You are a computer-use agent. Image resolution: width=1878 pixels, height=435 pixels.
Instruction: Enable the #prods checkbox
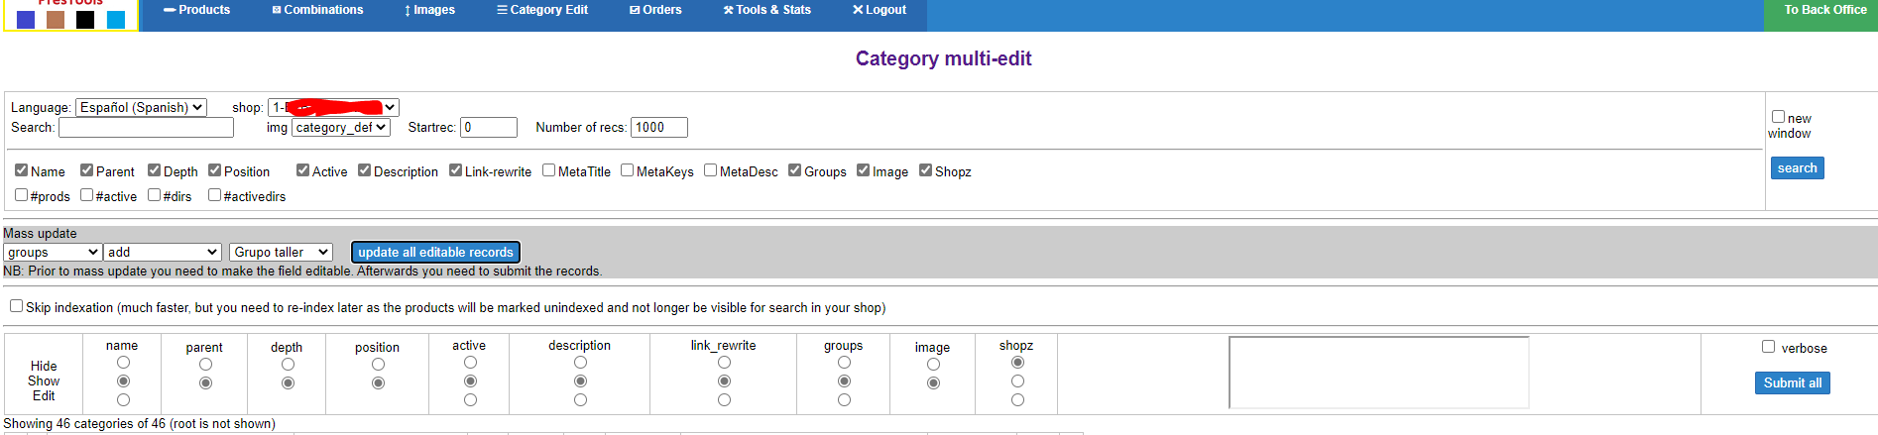tap(21, 195)
